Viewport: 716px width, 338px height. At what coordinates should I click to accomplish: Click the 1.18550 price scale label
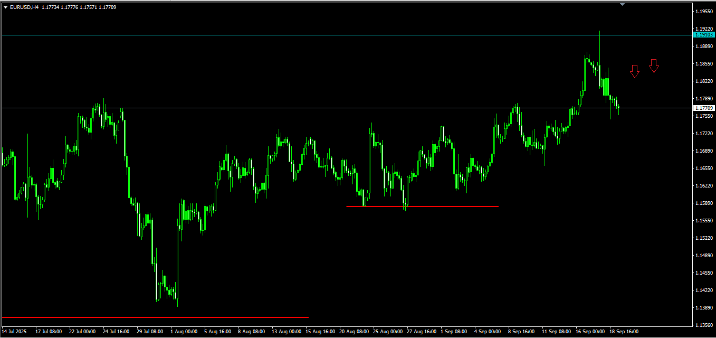(x=704, y=63)
